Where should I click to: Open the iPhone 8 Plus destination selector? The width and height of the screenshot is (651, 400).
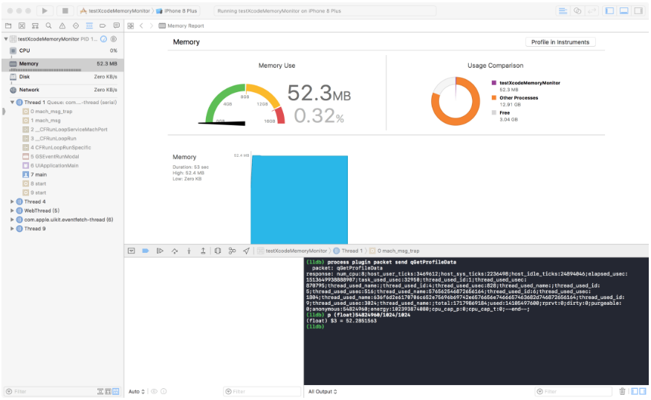pos(178,11)
